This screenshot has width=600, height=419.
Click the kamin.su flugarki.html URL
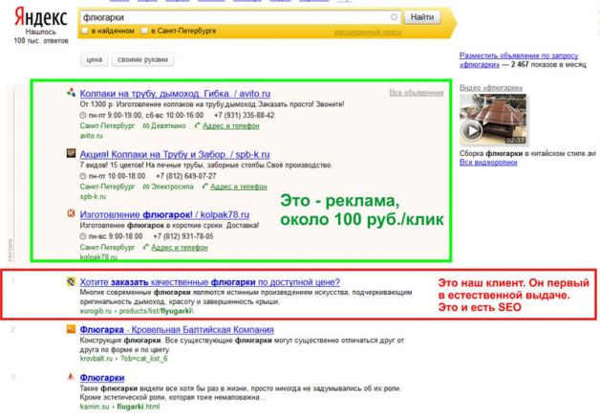point(119,407)
